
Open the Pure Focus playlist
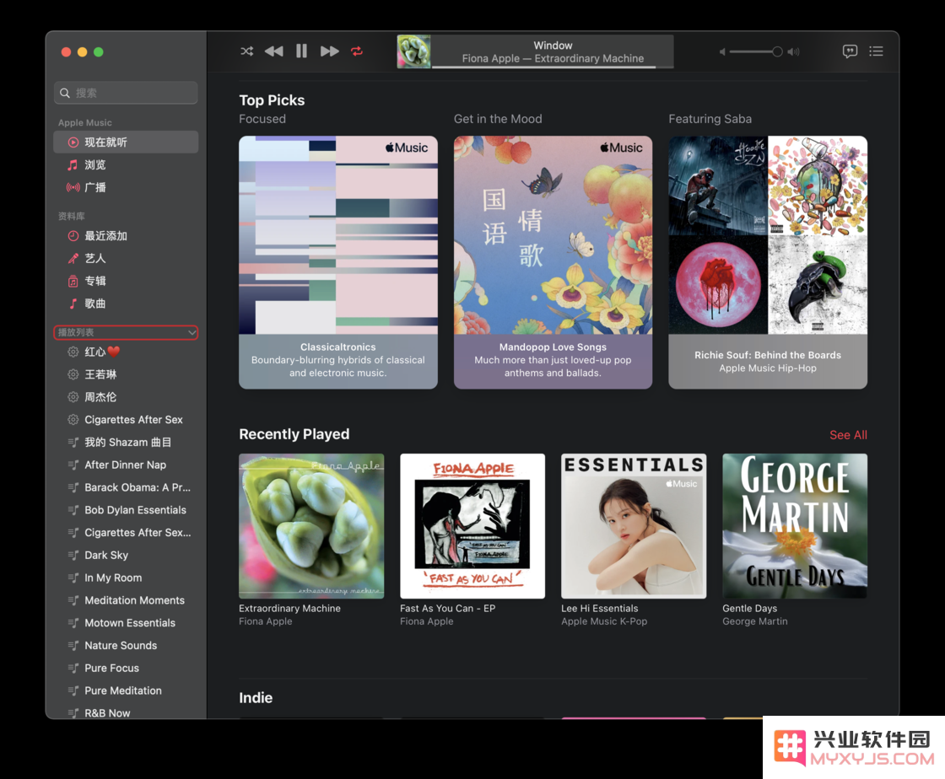[x=126, y=669]
